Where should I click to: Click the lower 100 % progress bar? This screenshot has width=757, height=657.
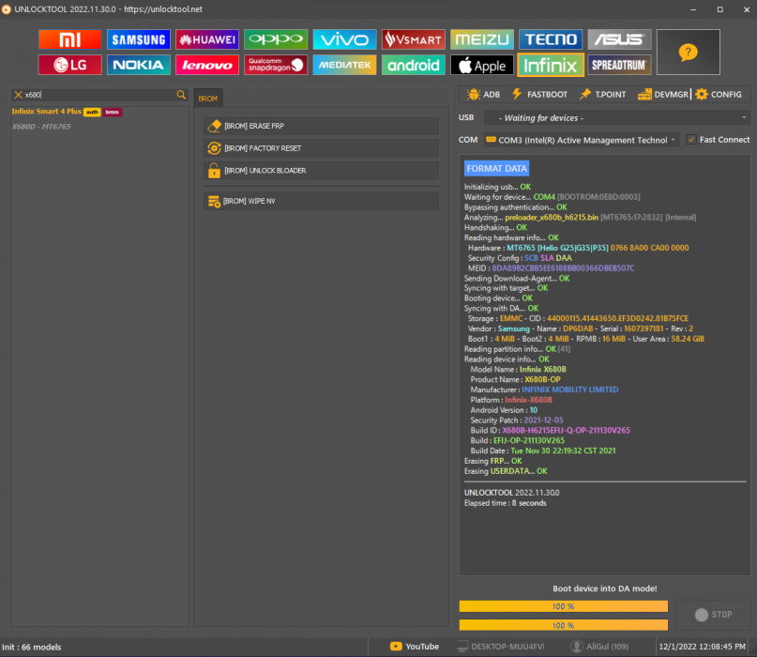564,625
